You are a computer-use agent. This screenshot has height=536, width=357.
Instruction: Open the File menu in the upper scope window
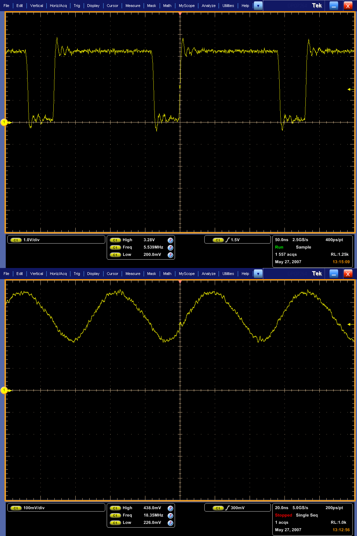coord(6,6)
